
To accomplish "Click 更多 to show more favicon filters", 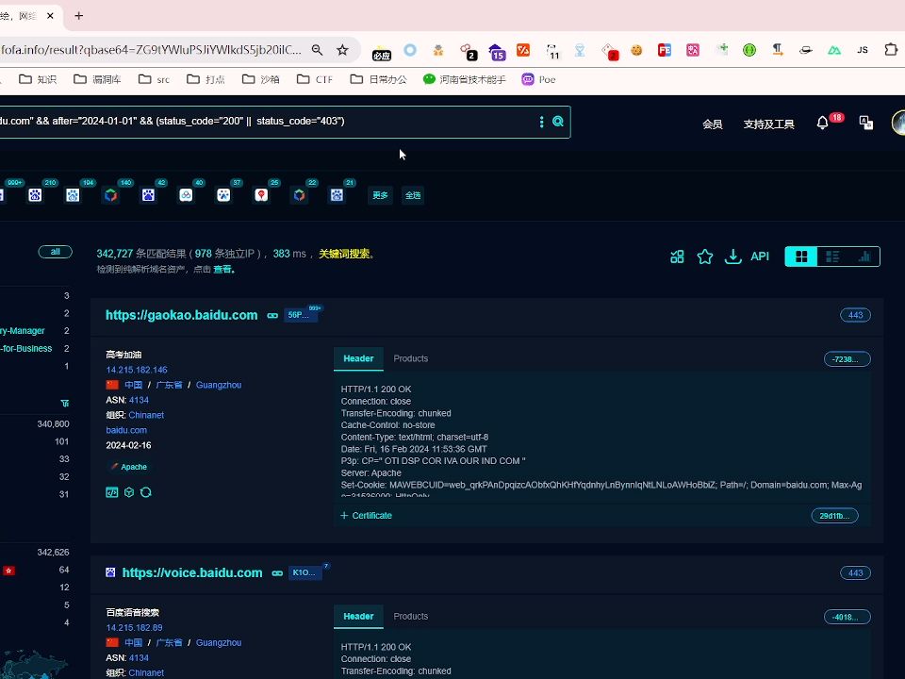I will 380,195.
